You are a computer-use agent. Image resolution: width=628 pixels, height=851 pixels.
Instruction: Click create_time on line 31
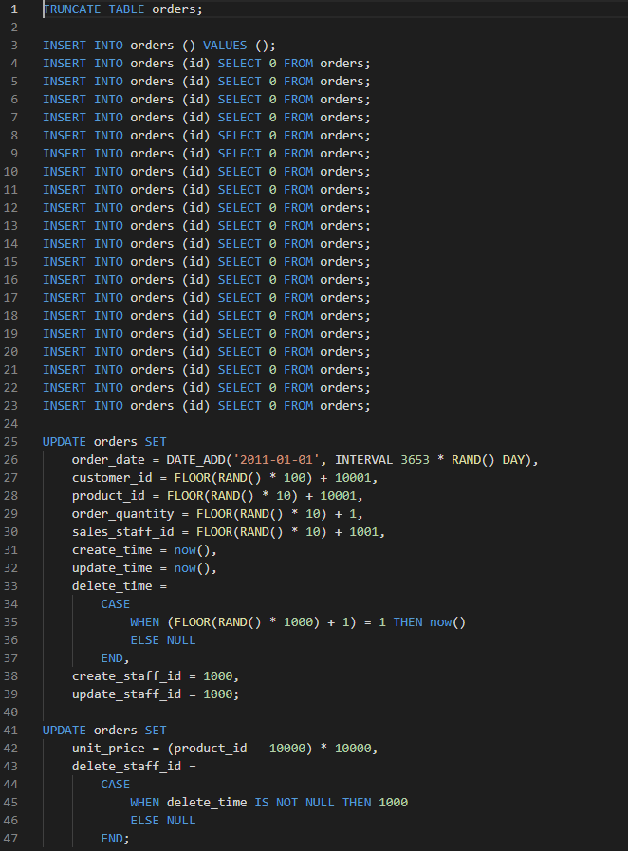point(112,550)
